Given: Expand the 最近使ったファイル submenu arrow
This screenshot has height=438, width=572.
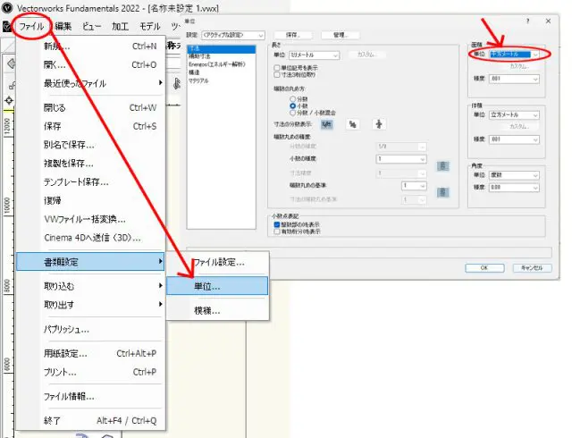Looking at the screenshot, I should pyautogui.click(x=161, y=83).
